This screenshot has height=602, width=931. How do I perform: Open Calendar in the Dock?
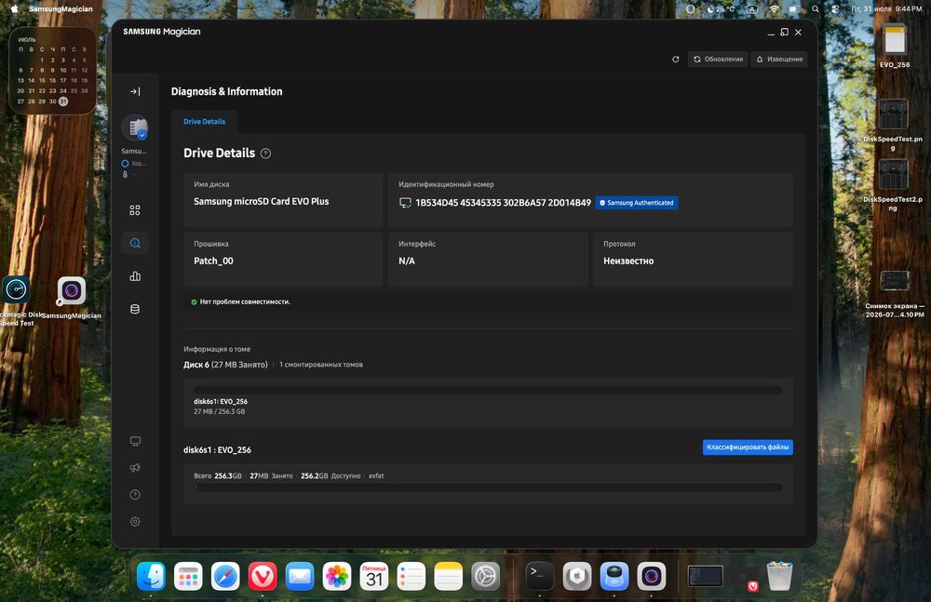click(x=374, y=576)
